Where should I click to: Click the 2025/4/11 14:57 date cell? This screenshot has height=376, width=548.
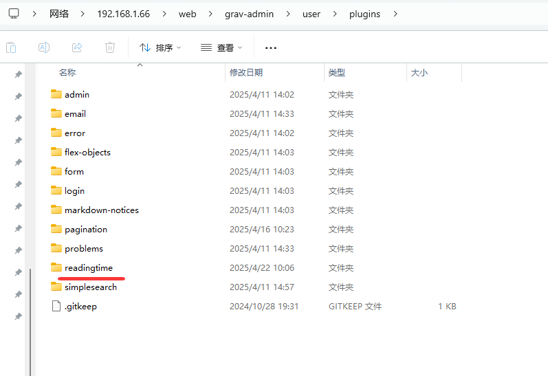pyautogui.click(x=262, y=287)
